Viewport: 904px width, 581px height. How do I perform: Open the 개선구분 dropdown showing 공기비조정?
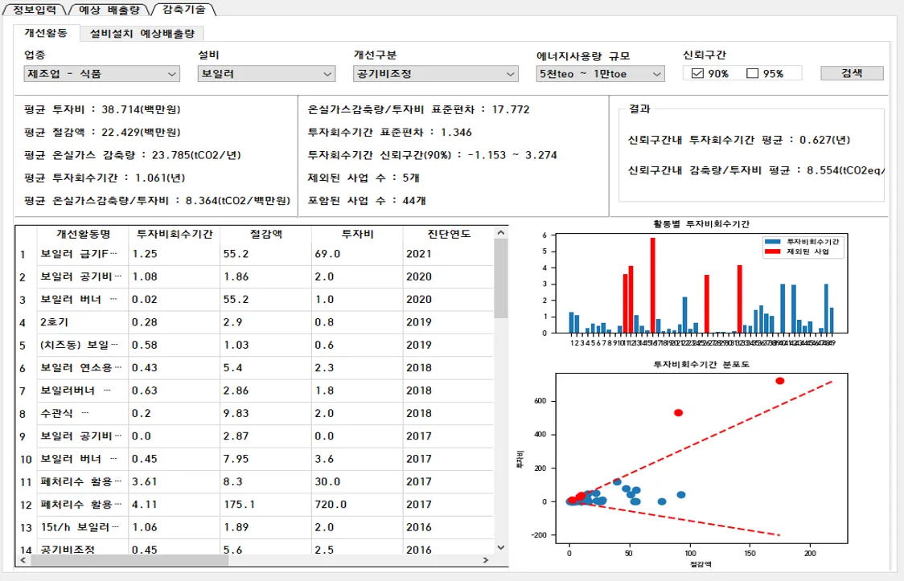(x=435, y=74)
